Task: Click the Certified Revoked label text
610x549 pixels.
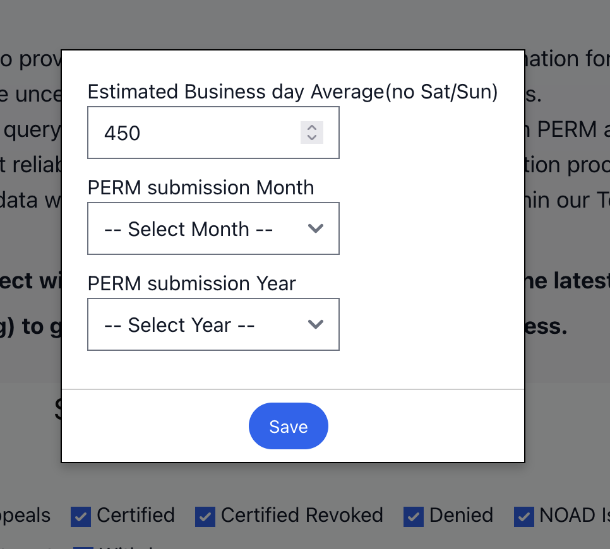Action: [x=302, y=516]
